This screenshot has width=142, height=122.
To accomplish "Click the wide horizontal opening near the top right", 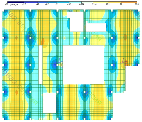I will click(x=96, y=27).
